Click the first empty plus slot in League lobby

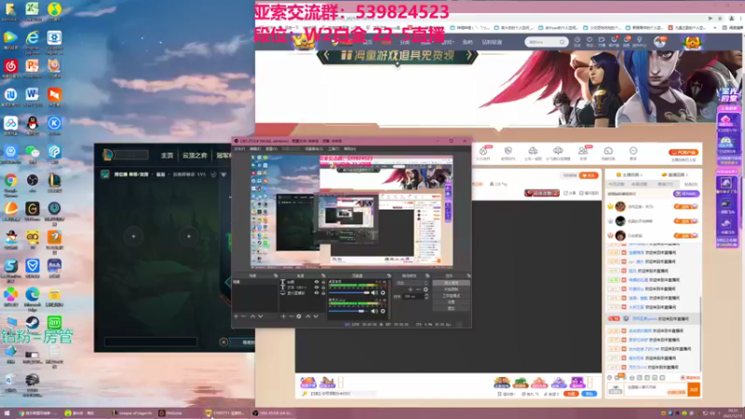133,237
